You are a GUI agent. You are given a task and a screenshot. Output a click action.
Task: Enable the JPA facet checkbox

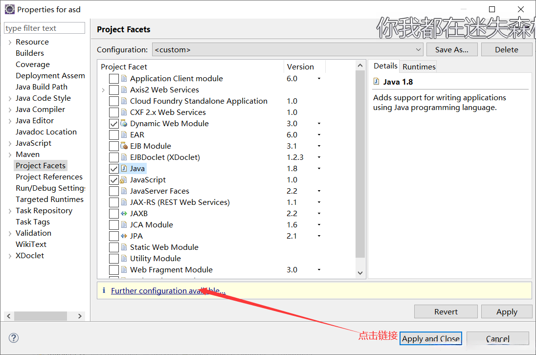pos(114,236)
